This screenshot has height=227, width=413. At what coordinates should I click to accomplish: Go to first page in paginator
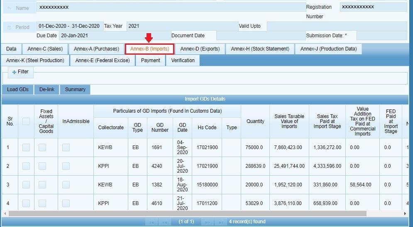coord(152,222)
